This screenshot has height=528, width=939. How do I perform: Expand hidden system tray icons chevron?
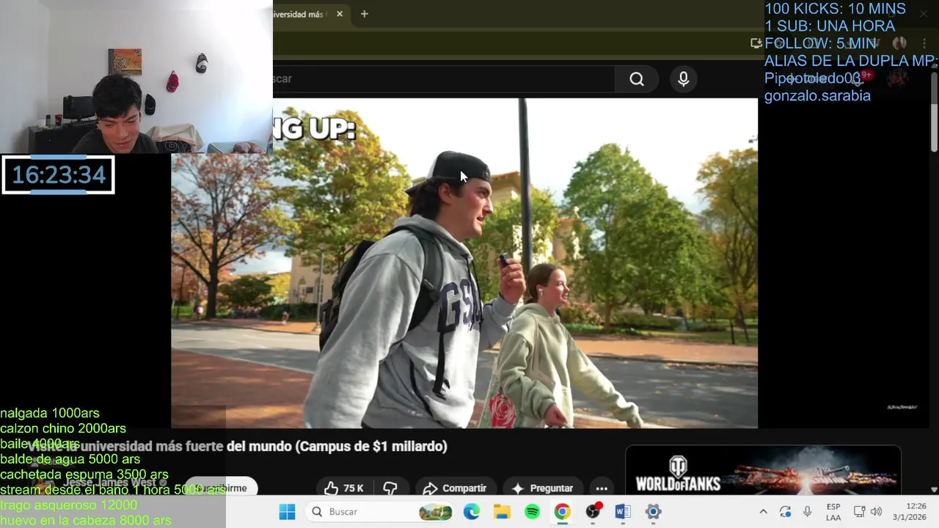(763, 512)
